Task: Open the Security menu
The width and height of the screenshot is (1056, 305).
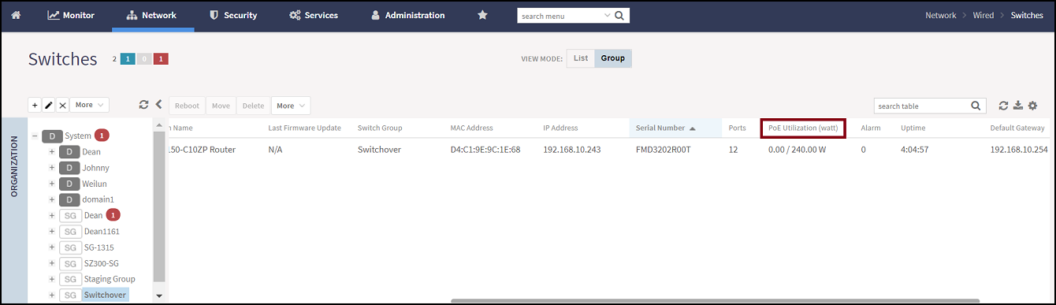Action: tap(233, 15)
